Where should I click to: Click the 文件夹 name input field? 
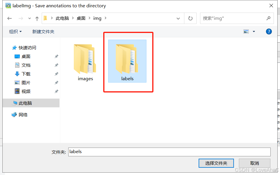tap(169, 152)
